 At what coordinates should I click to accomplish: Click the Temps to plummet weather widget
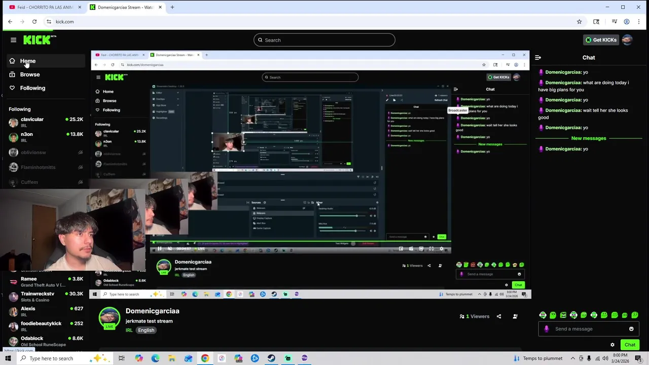(537, 358)
